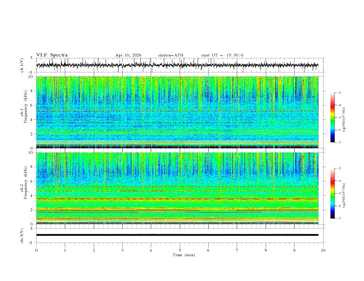
Task: Click the ch.2 PSD color scale bar
Action: click(x=332, y=193)
